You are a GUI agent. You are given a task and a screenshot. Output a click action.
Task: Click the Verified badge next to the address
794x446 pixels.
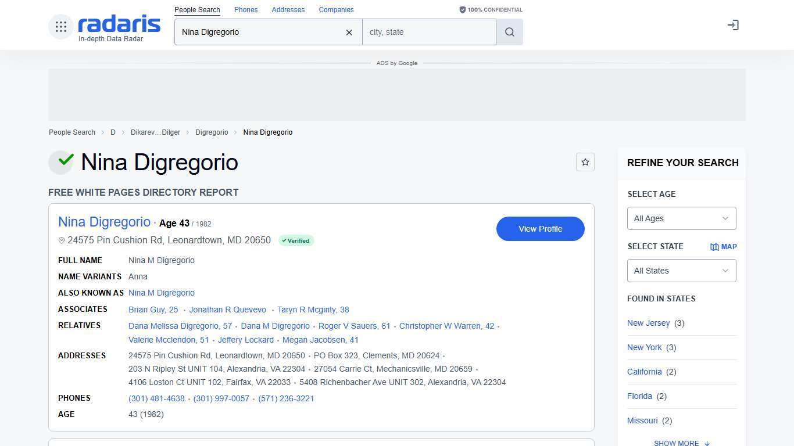[296, 240]
